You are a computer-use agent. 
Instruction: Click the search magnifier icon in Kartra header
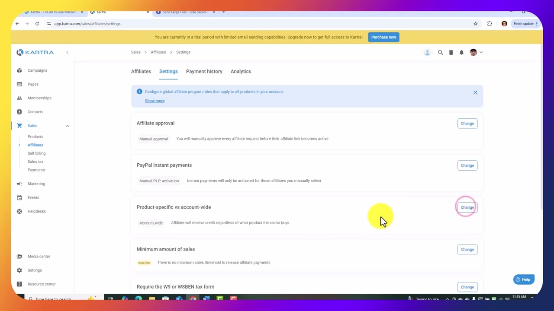(440, 52)
